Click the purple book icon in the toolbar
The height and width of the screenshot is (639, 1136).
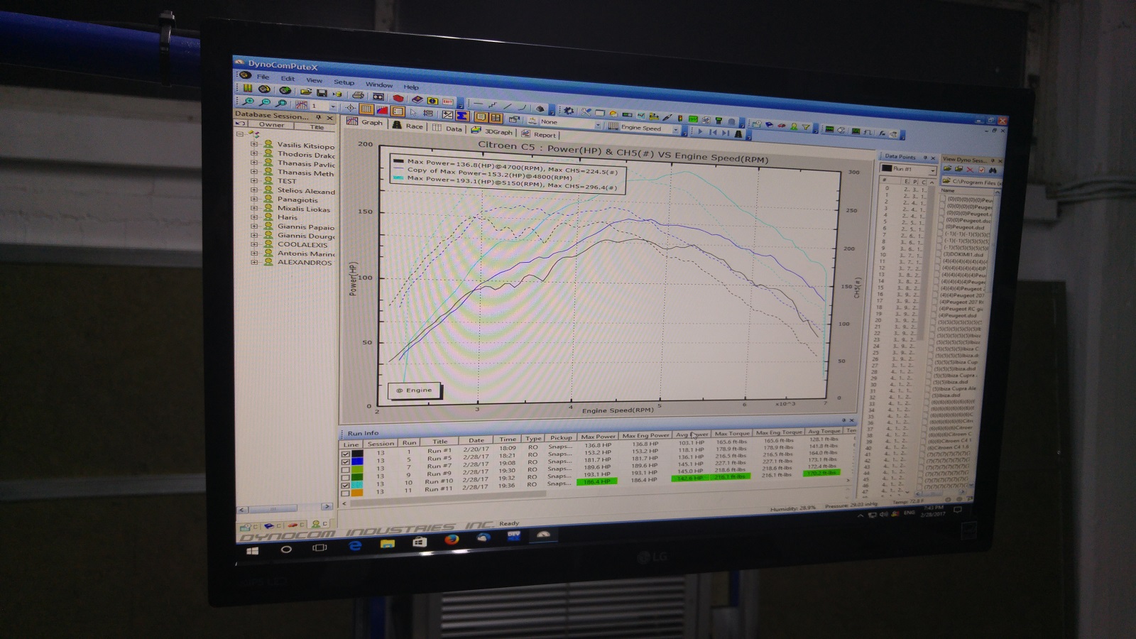point(417,100)
